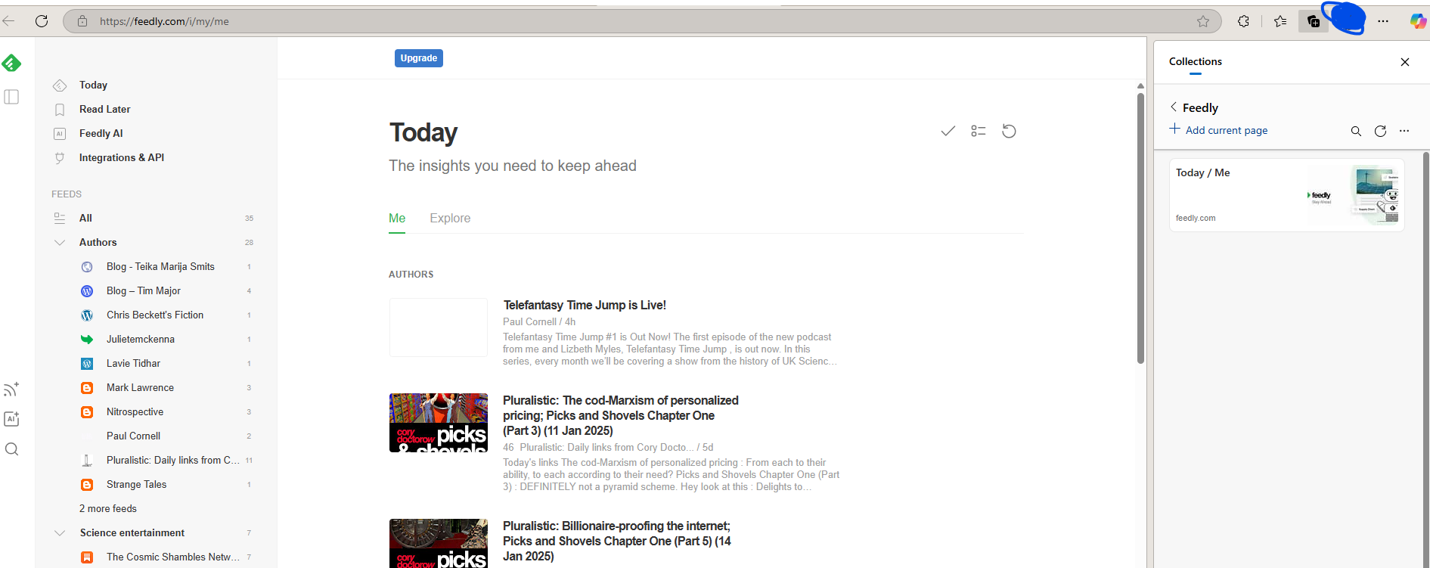The height and width of the screenshot is (568, 1430).
Task: Click the Telefantasy article blank thumbnail
Action: coord(439,327)
